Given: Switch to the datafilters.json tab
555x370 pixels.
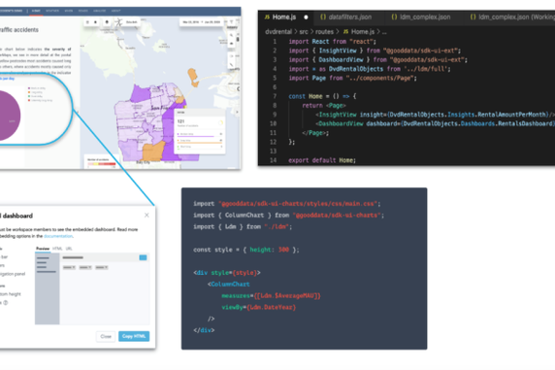Looking at the screenshot, I should (x=350, y=17).
